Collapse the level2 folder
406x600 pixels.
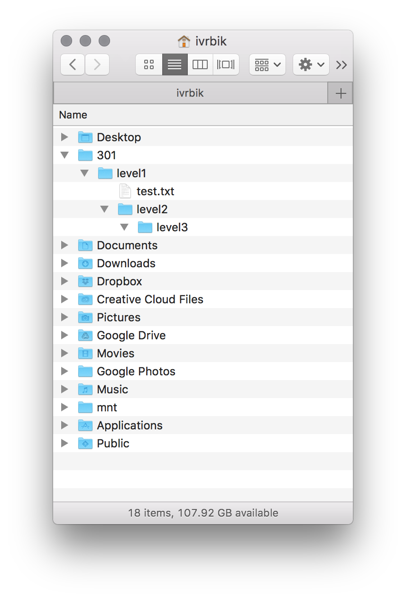click(105, 209)
